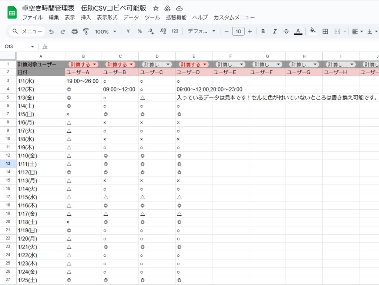Select cell with 19:00～26:00
This screenshot has height=285, width=379.
point(83,81)
